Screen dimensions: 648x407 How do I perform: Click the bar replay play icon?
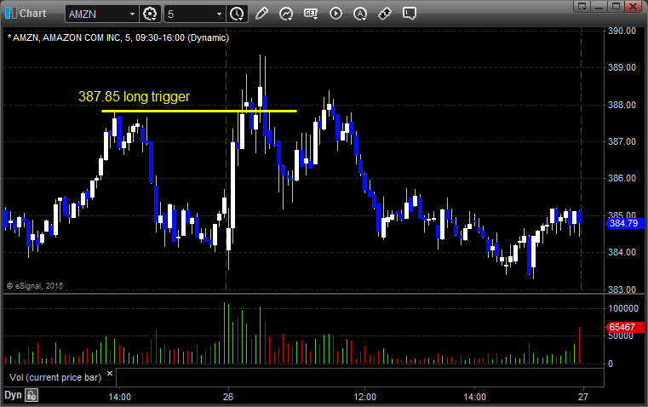335,14
